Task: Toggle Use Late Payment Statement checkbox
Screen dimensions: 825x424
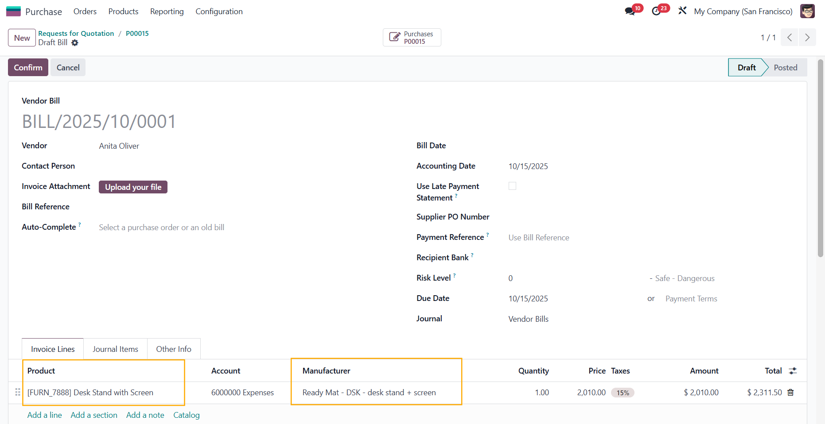Action: click(x=512, y=186)
